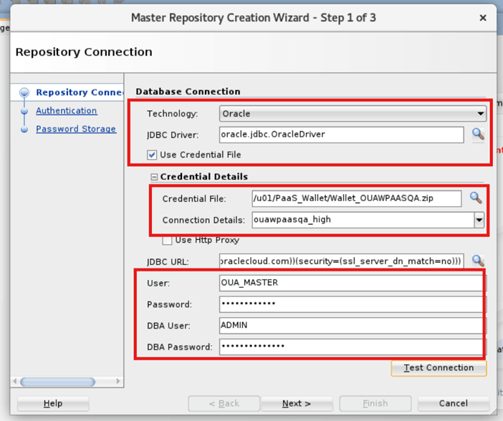Viewport: 503px width, 421px height.
Task: Focus the Connection Details ouawpaasqa_high field
Action: pyautogui.click(x=363, y=220)
